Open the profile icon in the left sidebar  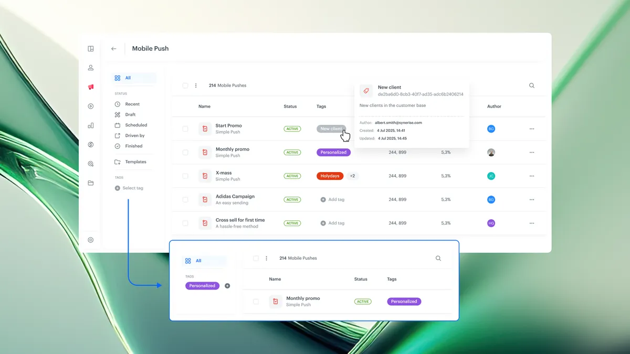click(x=91, y=68)
